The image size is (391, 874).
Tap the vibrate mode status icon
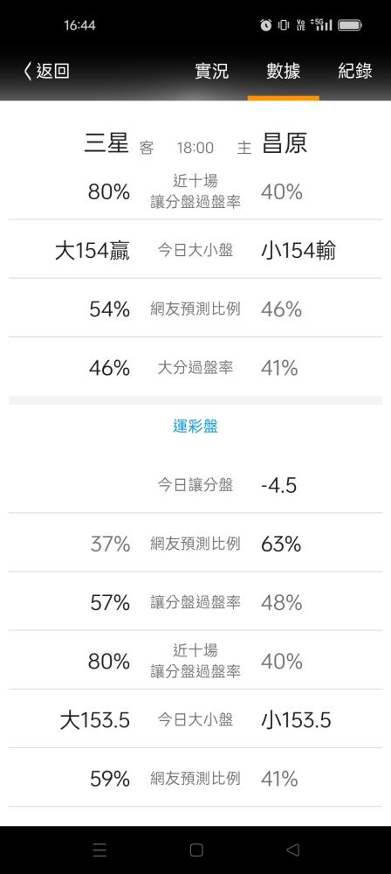click(x=283, y=25)
